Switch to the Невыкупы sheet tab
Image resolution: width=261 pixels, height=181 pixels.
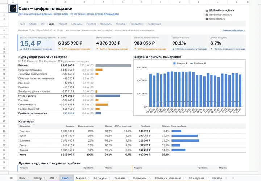(x=140, y=178)
